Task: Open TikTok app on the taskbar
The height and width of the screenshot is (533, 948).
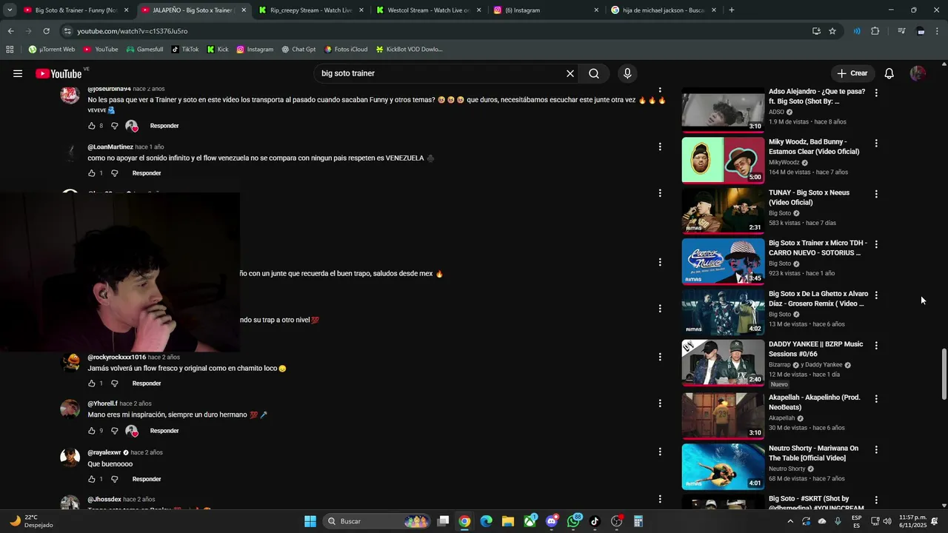Action: click(595, 521)
